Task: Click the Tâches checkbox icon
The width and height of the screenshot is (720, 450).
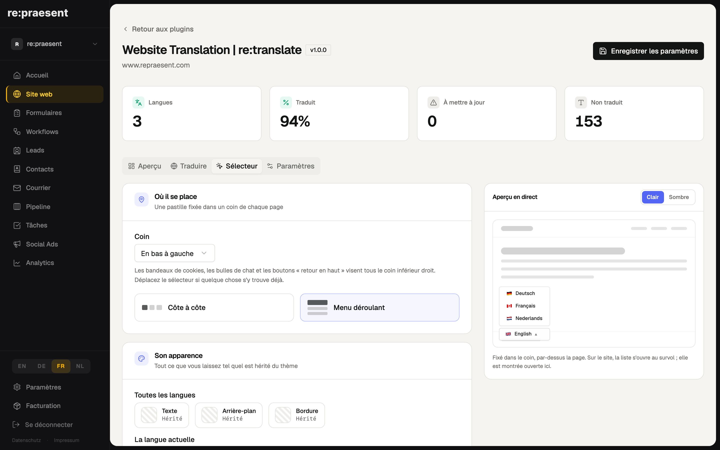Action: [x=17, y=225]
